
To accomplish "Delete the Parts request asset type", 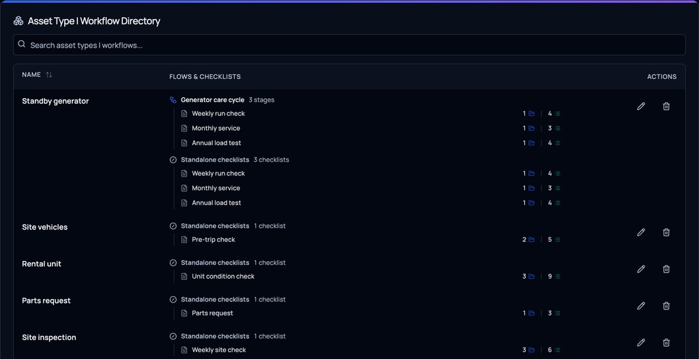I will [x=666, y=306].
